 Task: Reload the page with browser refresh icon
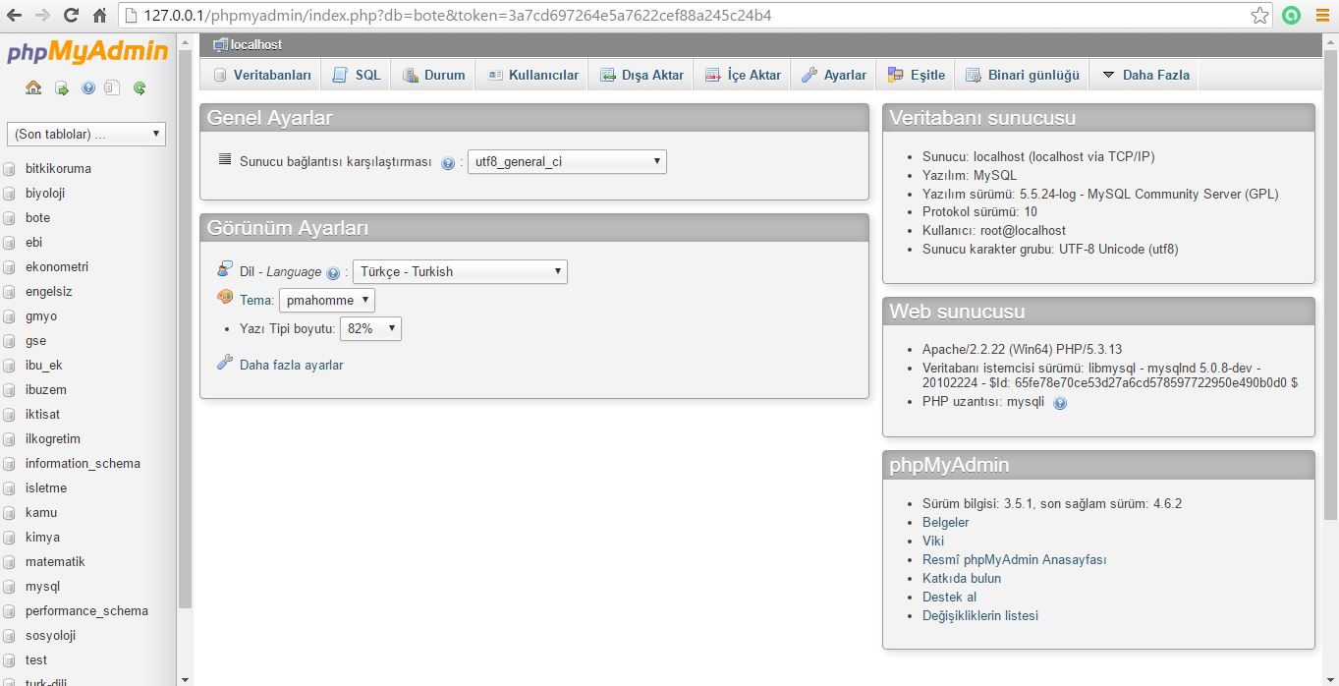[x=71, y=16]
